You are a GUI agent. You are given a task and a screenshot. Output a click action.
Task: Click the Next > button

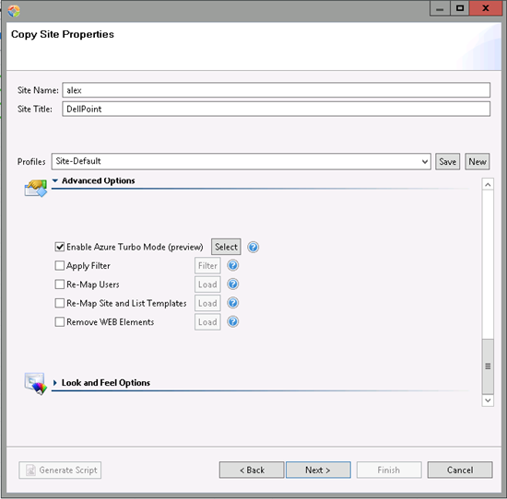pyautogui.click(x=318, y=470)
